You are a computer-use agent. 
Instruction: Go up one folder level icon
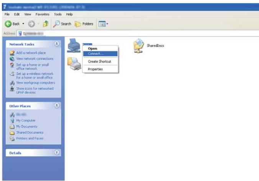[x=46, y=24]
